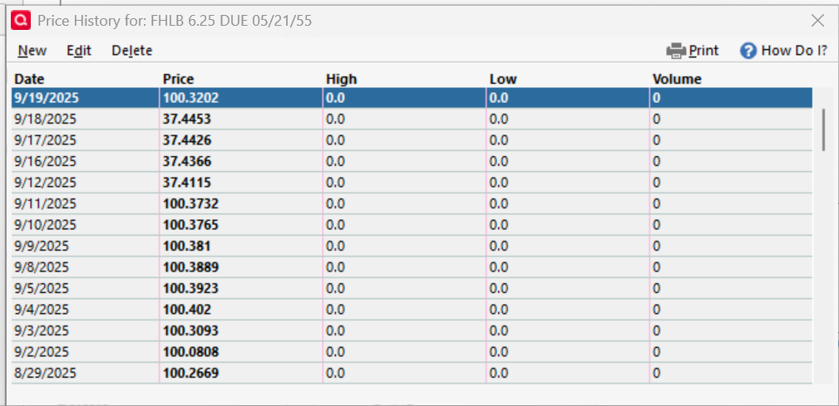Choose Edit in the menu row
This screenshot has width=839, height=406.
[x=79, y=51]
